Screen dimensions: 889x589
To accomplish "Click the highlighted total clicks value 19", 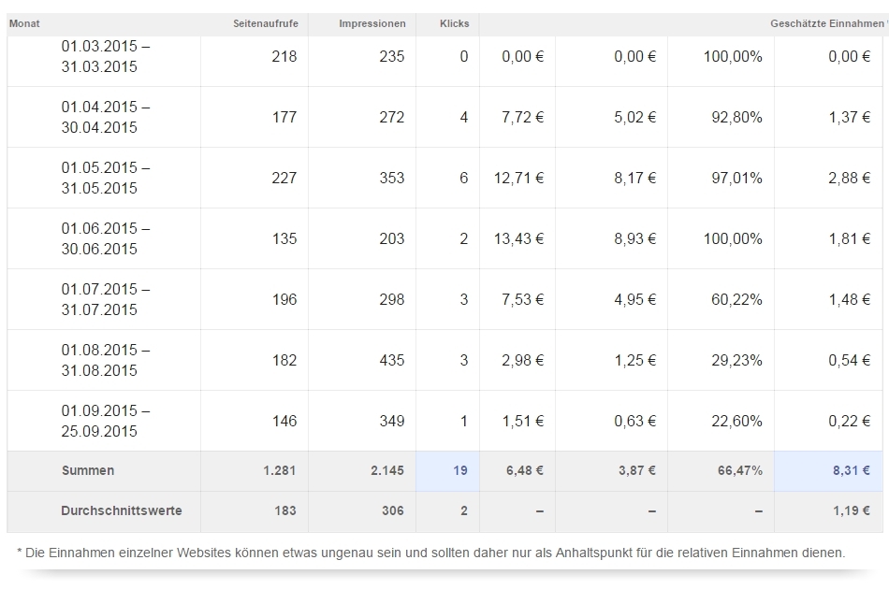I will [x=459, y=471].
